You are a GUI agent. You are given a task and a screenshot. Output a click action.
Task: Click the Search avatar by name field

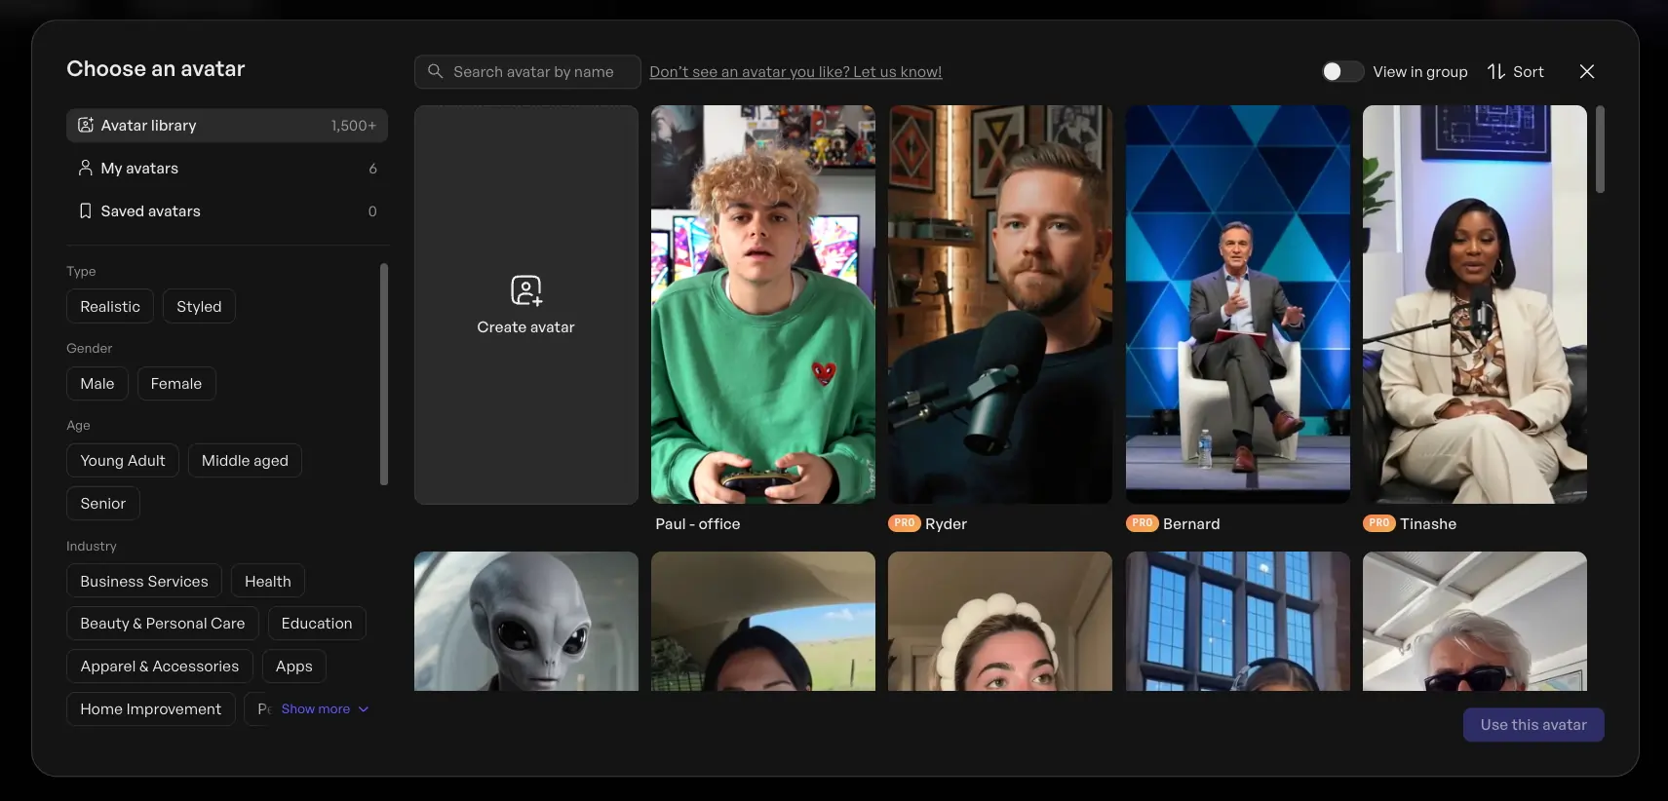click(x=527, y=71)
